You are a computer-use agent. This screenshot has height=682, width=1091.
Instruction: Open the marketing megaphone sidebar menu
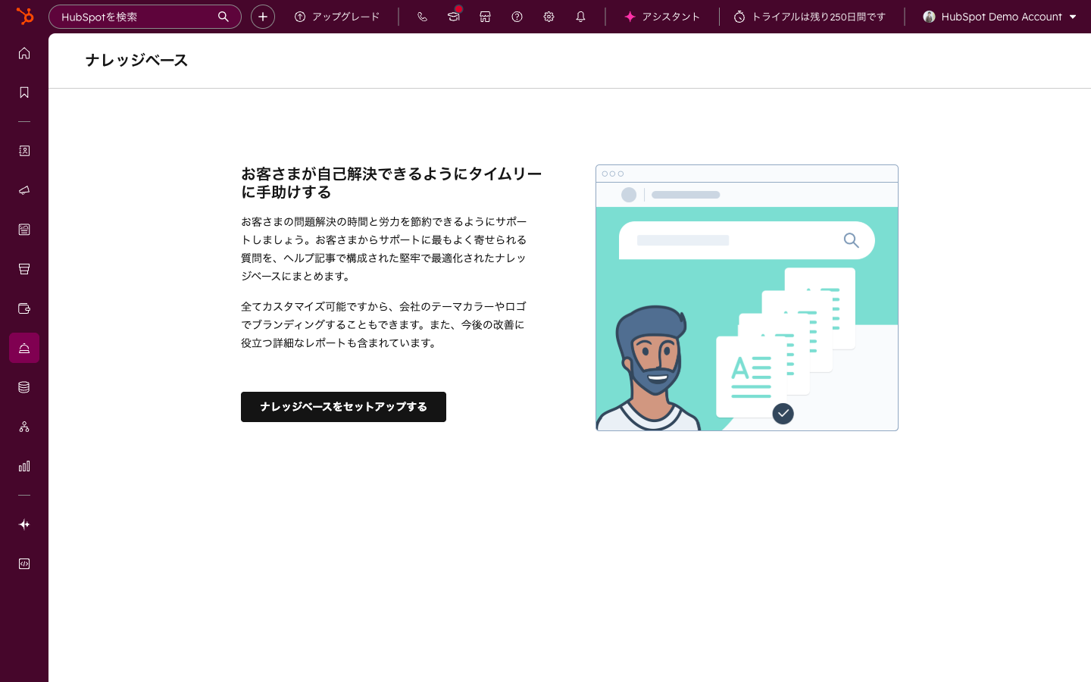point(24,190)
